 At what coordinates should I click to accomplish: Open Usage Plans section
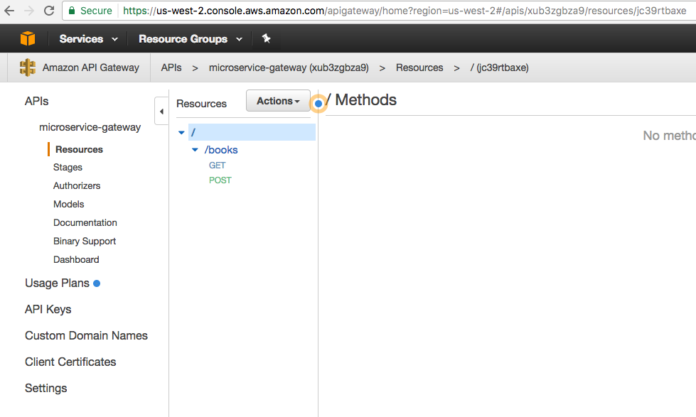(x=58, y=283)
